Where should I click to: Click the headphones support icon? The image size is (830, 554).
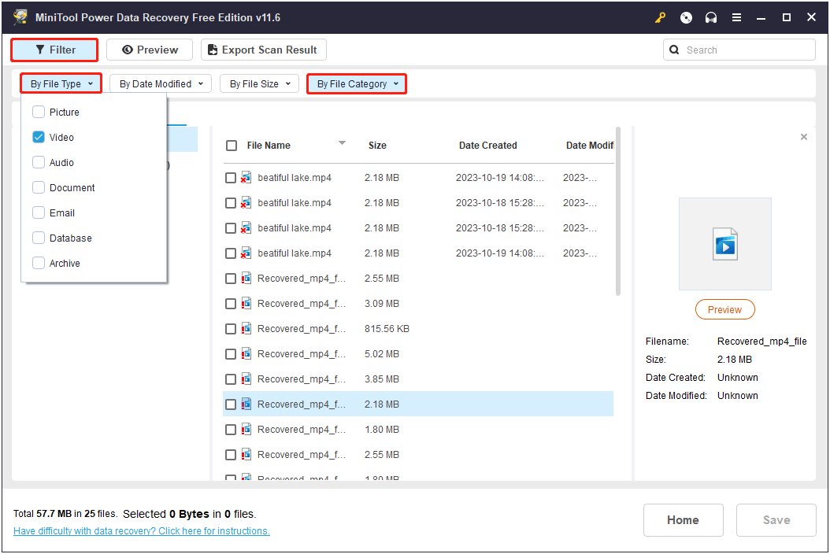(x=711, y=17)
